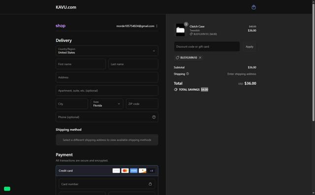Image resolution: width=315 pixels, height=195 pixels.
Task: Remove the BUSYLIVIN10 discount code
Action: coord(200,58)
